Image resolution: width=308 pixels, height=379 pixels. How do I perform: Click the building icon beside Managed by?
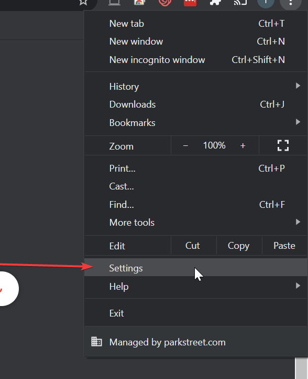coord(96,342)
